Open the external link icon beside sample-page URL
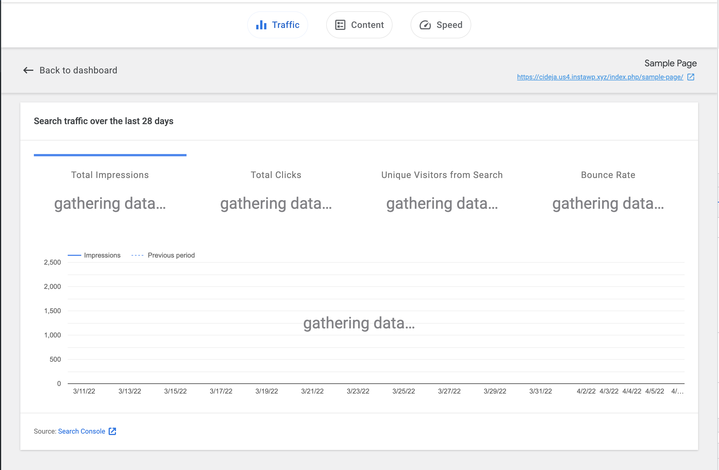 pos(690,77)
